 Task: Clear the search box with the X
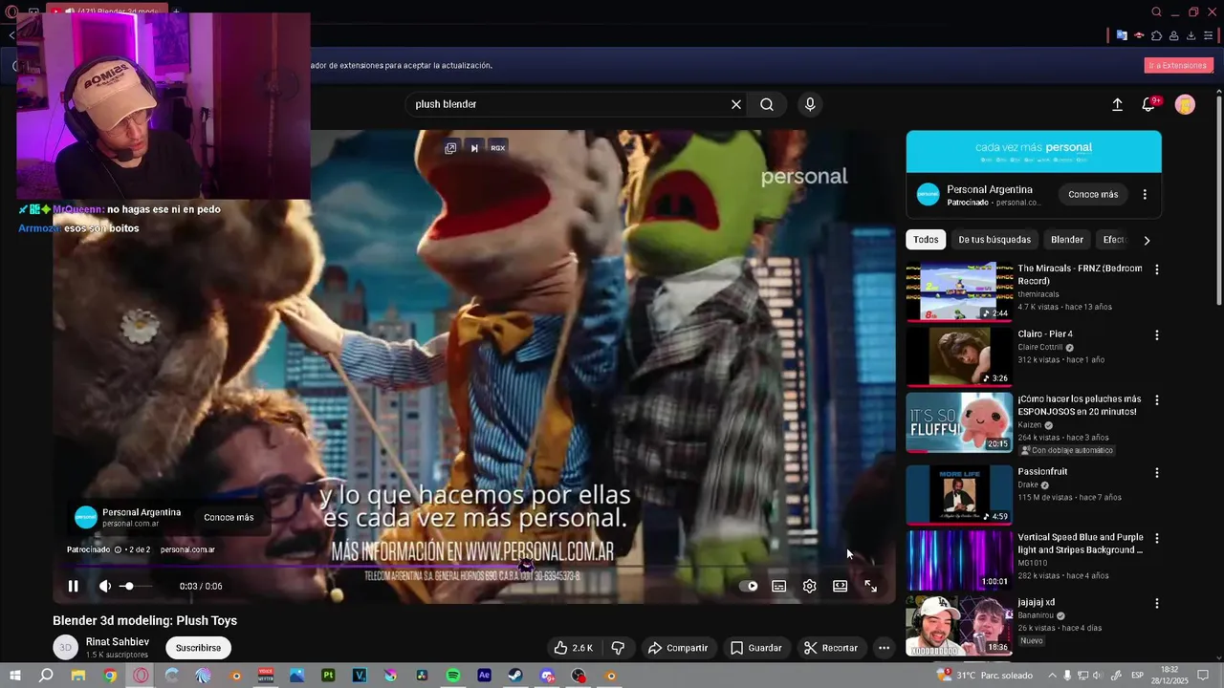click(736, 104)
